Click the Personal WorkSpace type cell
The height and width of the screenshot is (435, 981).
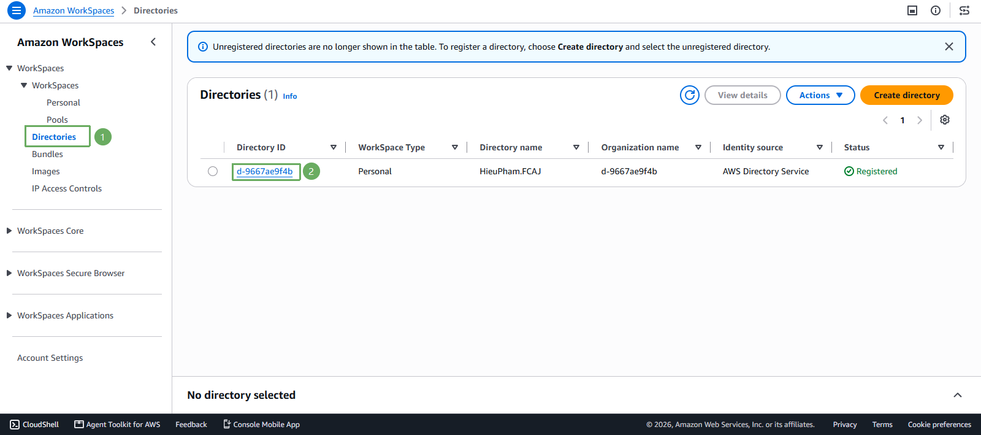pos(375,171)
